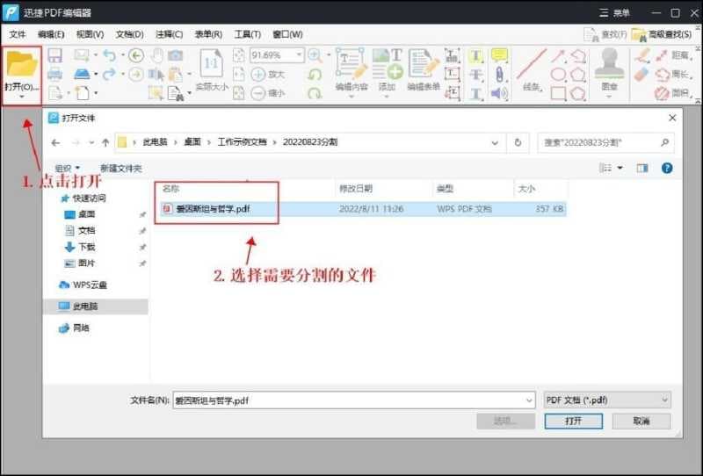Open the view options dropdown arrow
Viewport: 703px width, 476px height.
click(620, 168)
